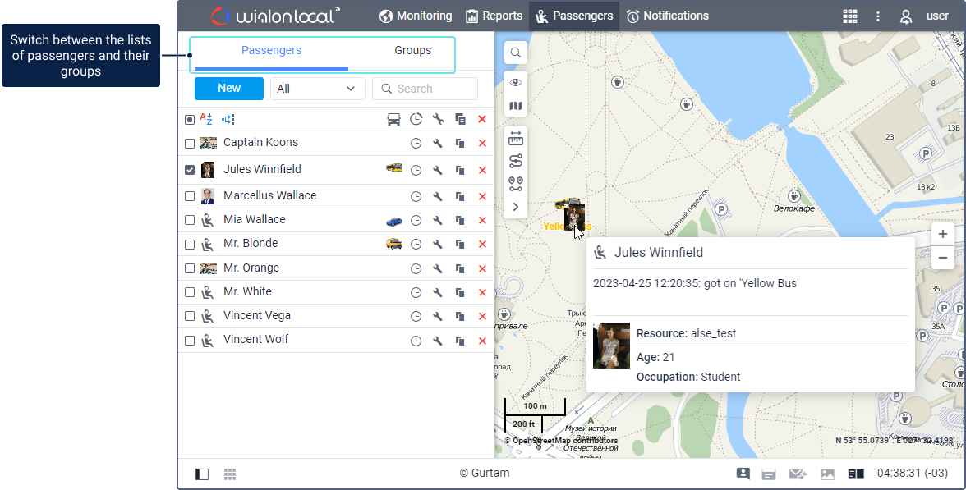
Task: Open the All filter dropdown
Action: tap(317, 89)
